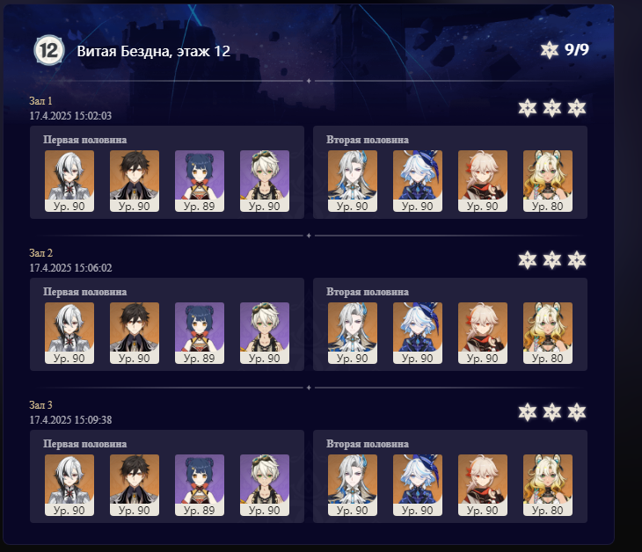Click the level 80 blonde character in Зал 3
The height and width of the screenshot is (552, 642).
click(x=548, y=485)
